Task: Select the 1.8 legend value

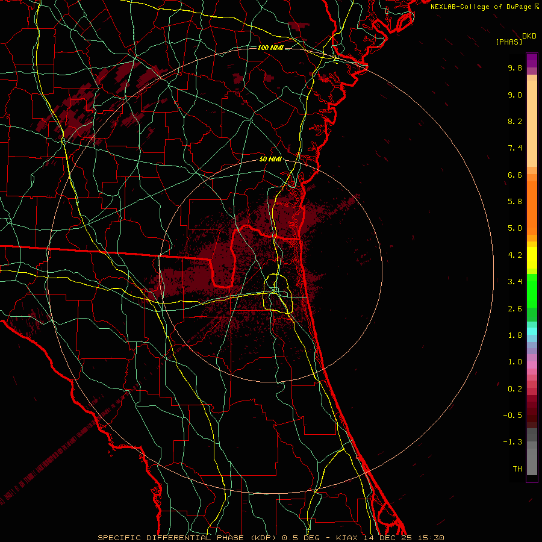Action: click(x=515, y=335)
